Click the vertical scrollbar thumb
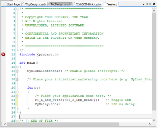 click(x=154, y=61)
